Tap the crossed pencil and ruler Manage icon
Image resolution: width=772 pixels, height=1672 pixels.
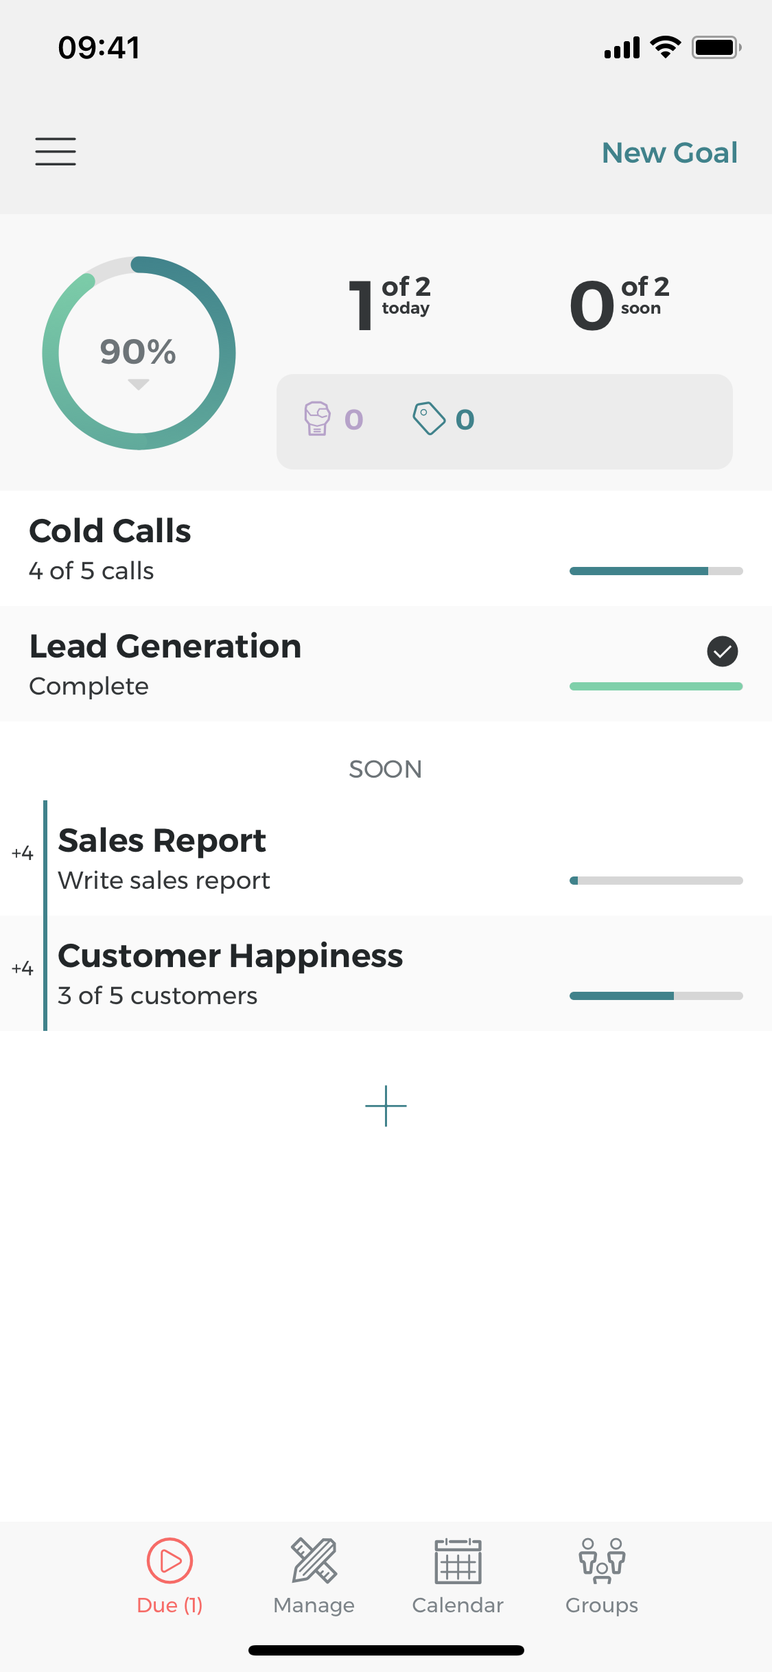(314, 1559)
